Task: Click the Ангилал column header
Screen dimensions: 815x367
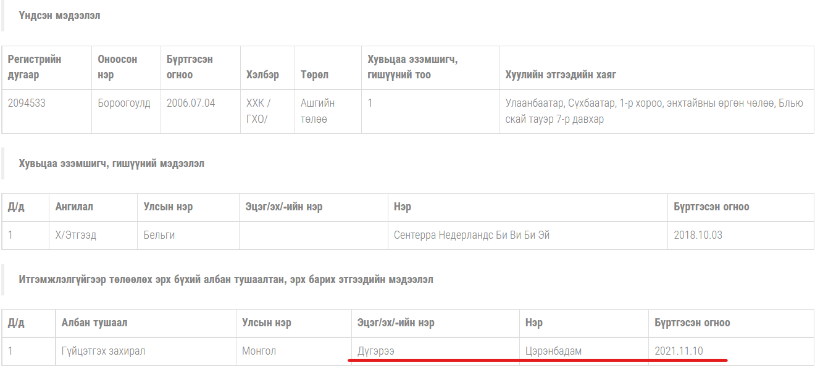Action: pos(74,207)
